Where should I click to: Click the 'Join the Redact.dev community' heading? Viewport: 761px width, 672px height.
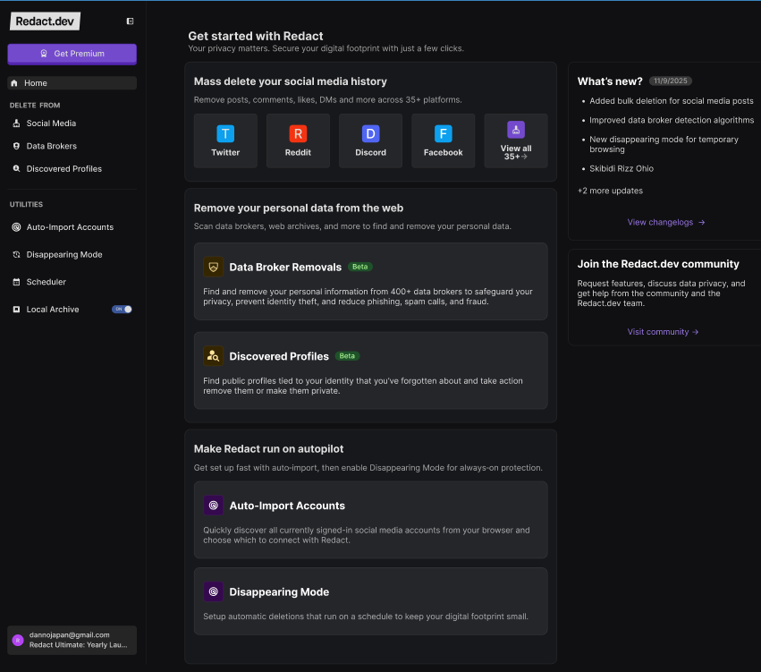tap(658, 264)
